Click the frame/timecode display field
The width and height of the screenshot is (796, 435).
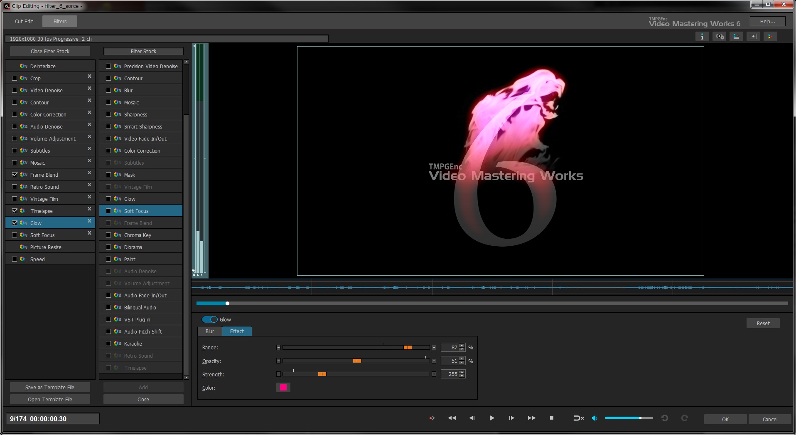click(52, 418)
